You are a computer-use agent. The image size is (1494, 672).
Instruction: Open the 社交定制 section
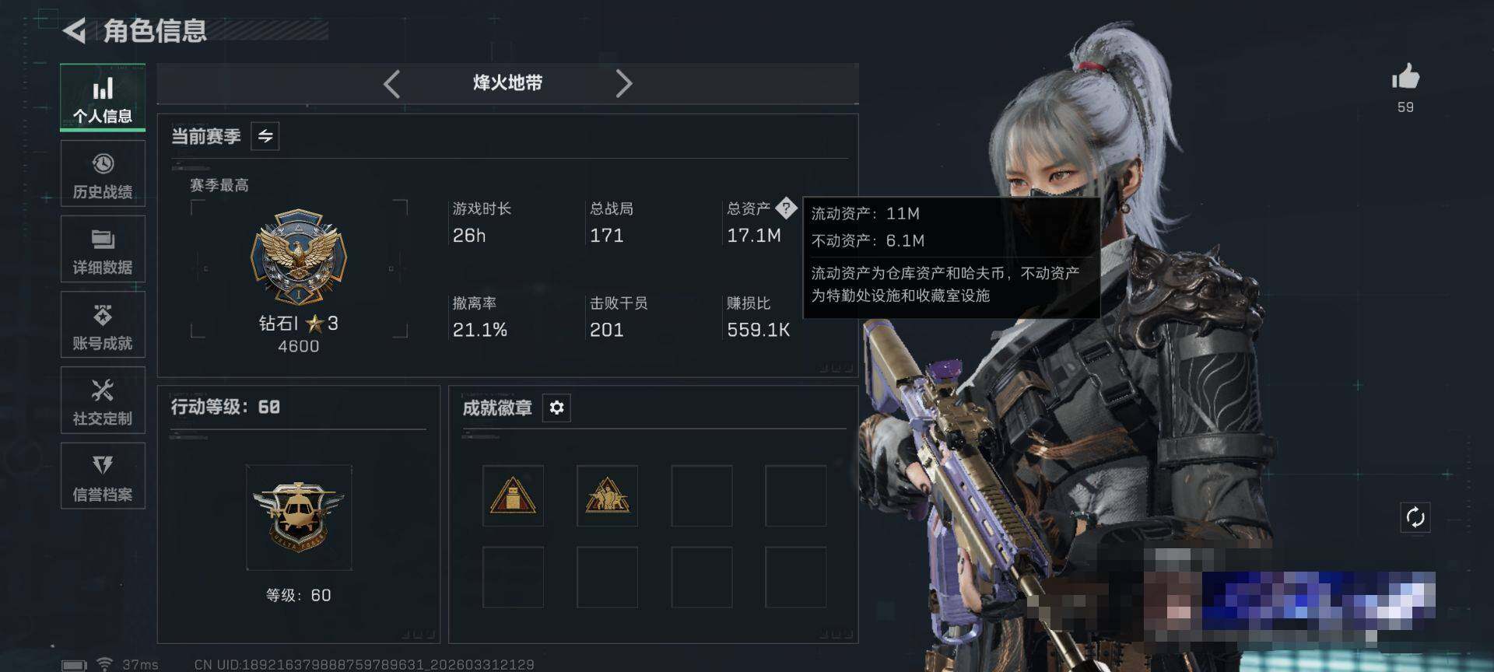click(x=103, y=400)
